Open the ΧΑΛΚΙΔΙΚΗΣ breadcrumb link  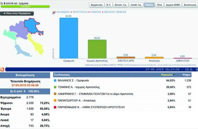click(63, 12)
